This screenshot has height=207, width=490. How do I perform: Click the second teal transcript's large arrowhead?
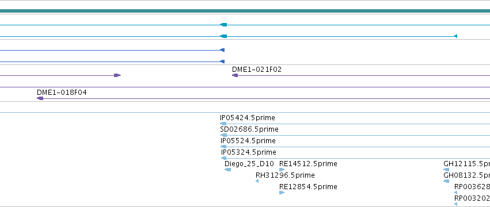click(223, 36)
